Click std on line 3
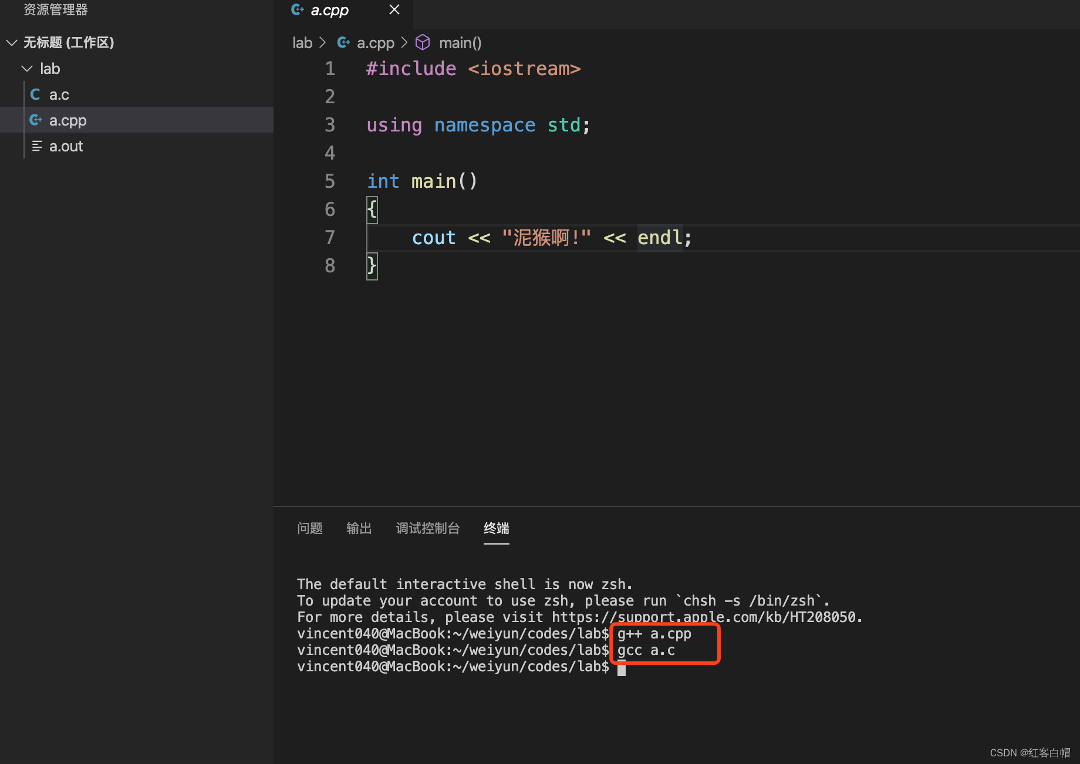Viewport: 1080px width, 764px height. pos(564,125)
